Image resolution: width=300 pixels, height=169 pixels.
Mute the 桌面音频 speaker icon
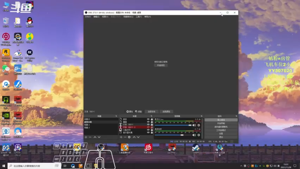tap(194, 135)
